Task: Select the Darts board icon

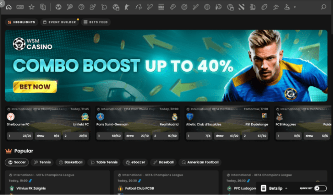Action: (x=184, y=7)
